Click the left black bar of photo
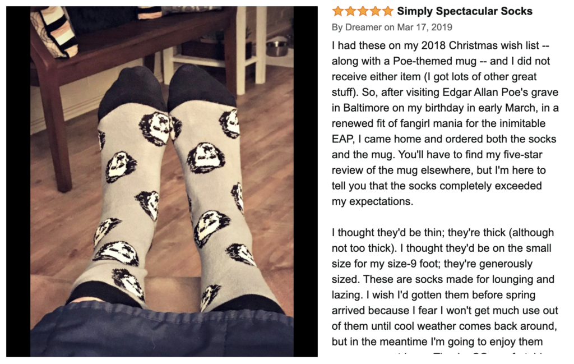 18,181
